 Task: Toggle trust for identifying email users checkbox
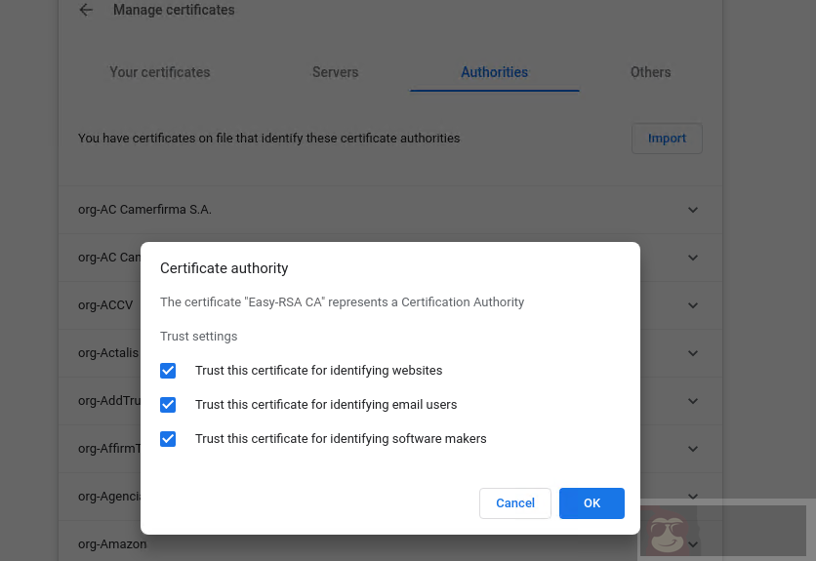click(168, 405)
